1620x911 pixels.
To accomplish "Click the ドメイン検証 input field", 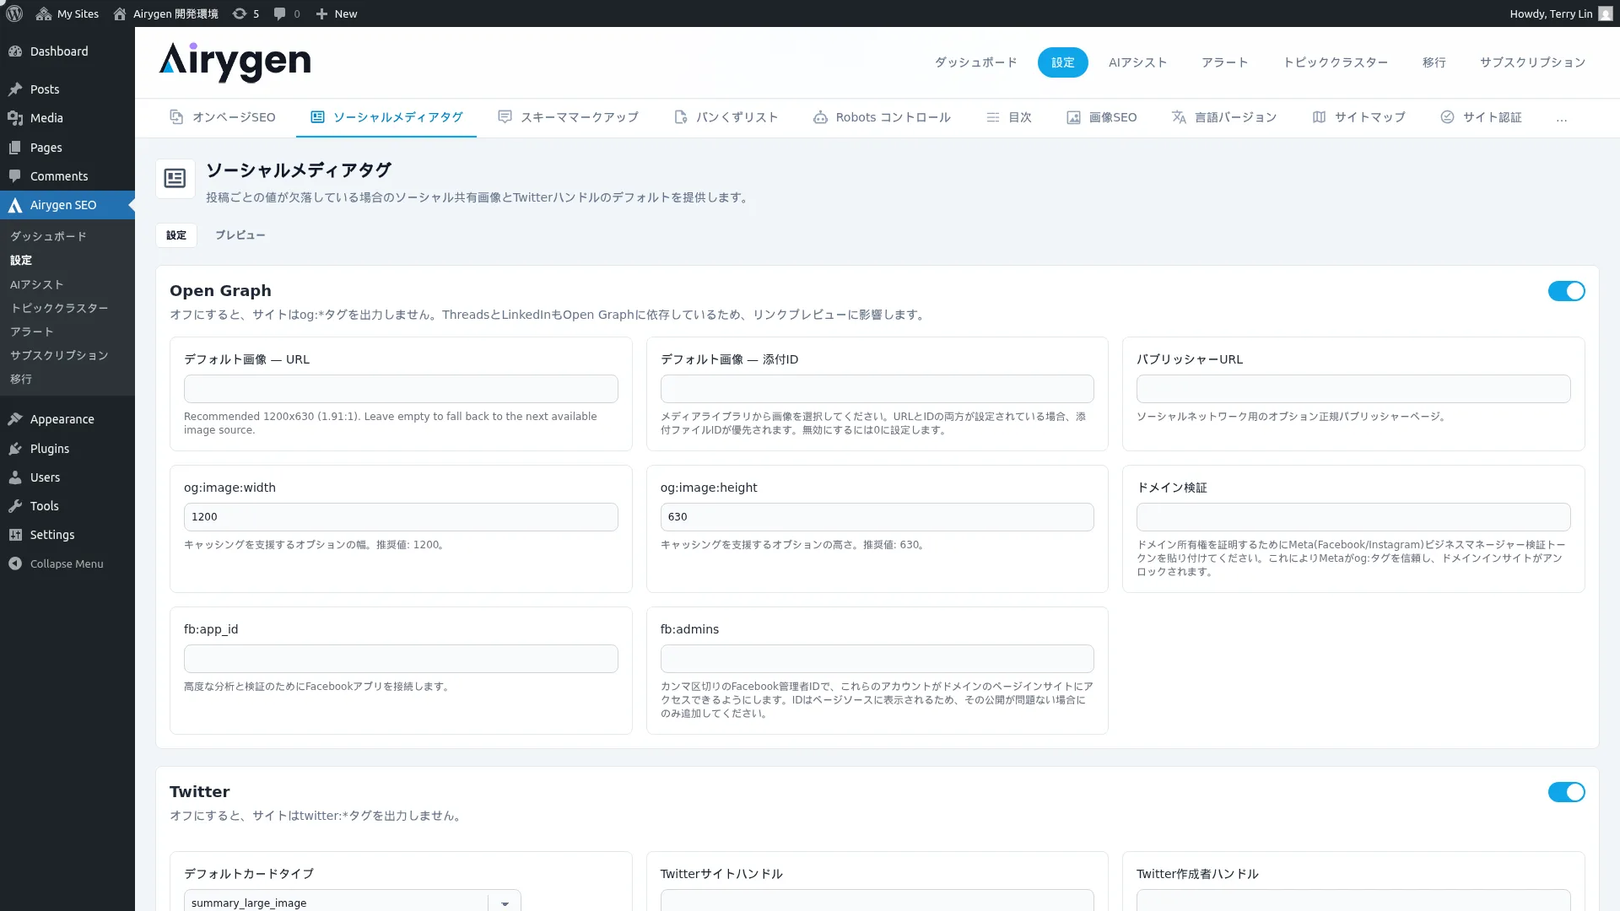I will point(1353,517).
